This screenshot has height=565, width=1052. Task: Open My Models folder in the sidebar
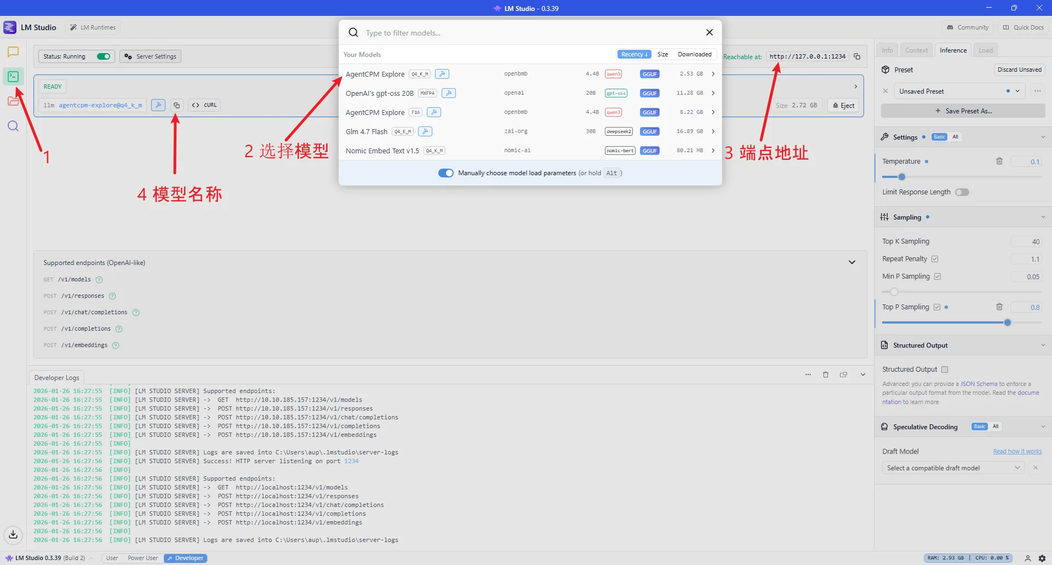click(13, 101)
